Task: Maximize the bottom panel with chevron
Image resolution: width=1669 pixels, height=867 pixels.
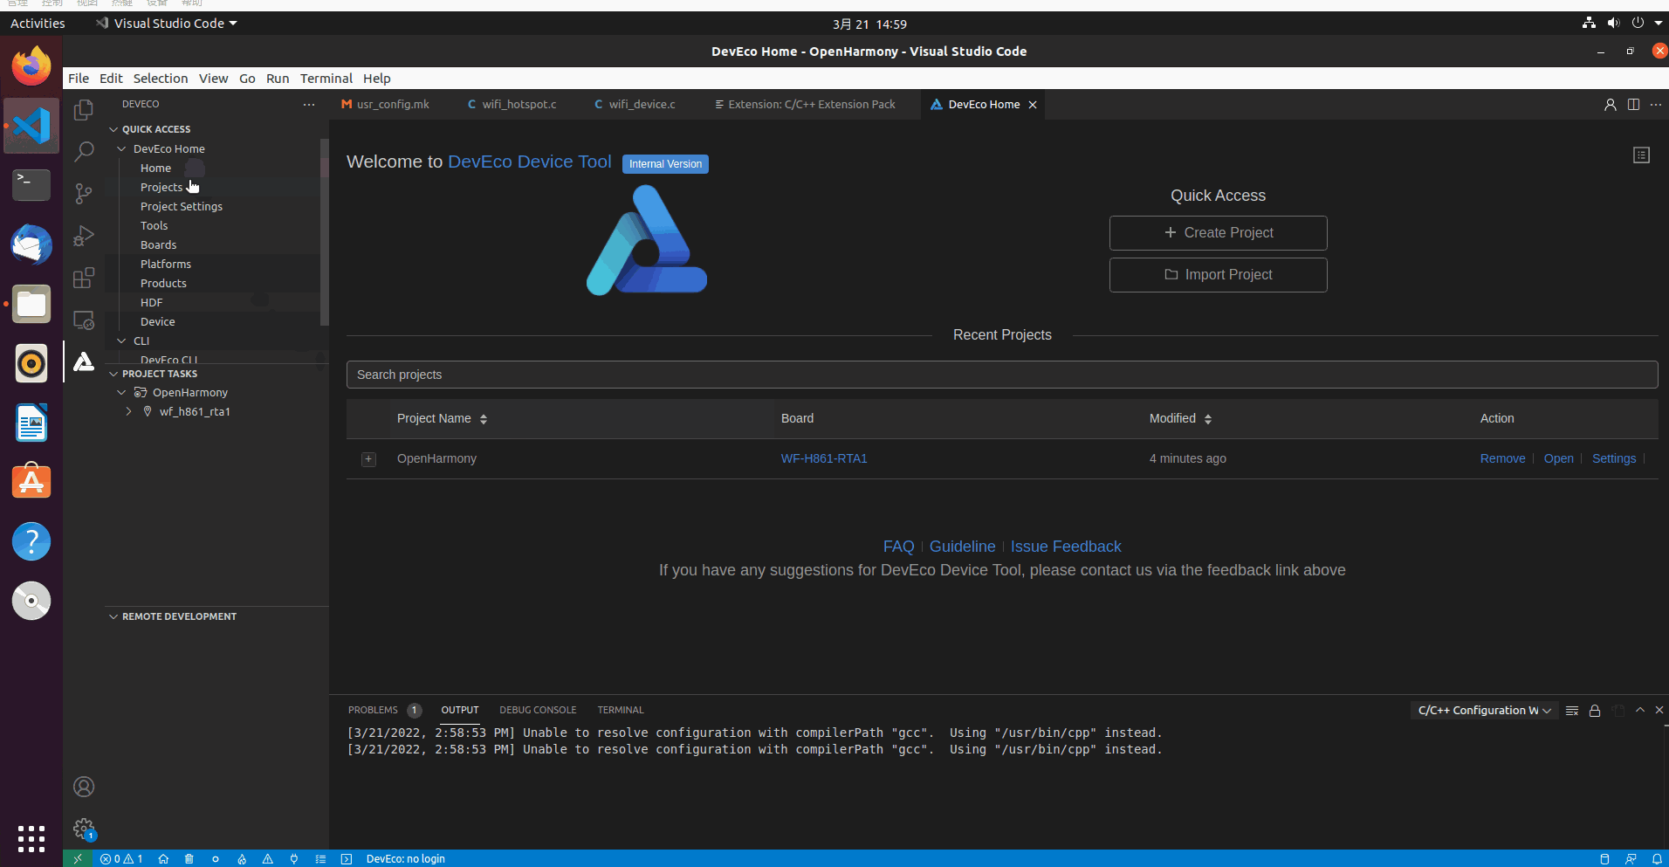Action: tap(1640, 711)
